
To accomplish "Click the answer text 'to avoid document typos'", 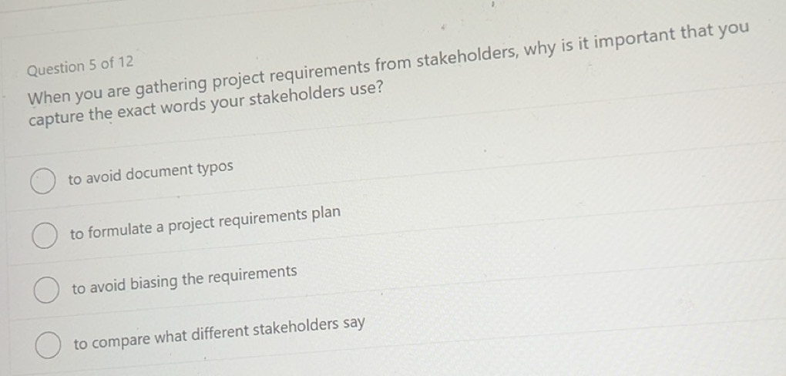I will (x=150, y=173).
